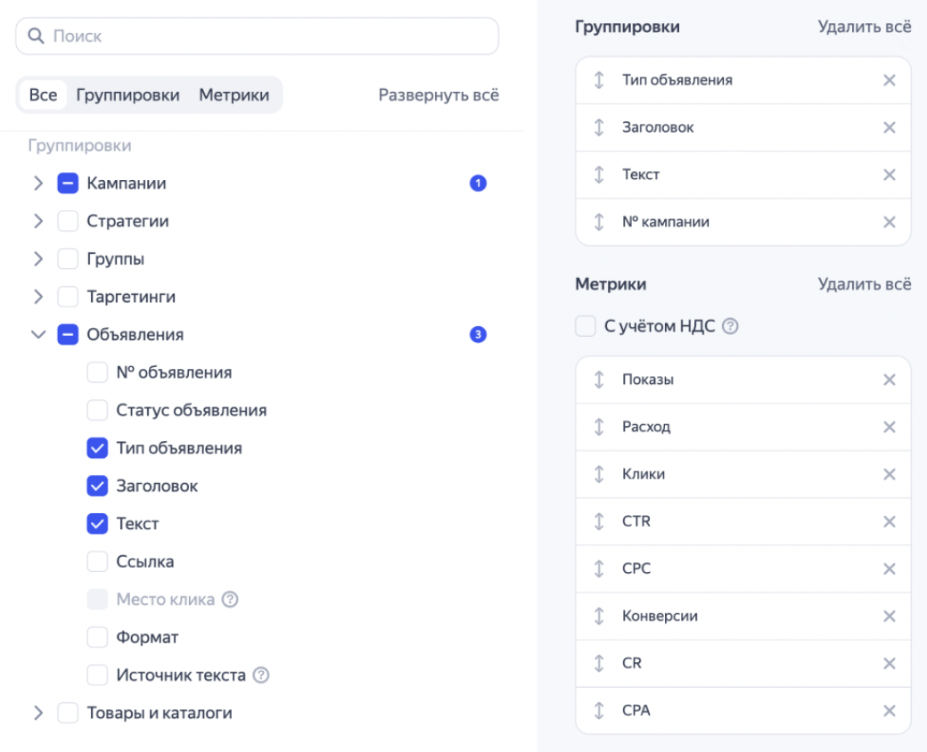Expand the Кампании tree section
Image resolution: width=927 pixels, height=752 pixels.
[x=38, y=184]
